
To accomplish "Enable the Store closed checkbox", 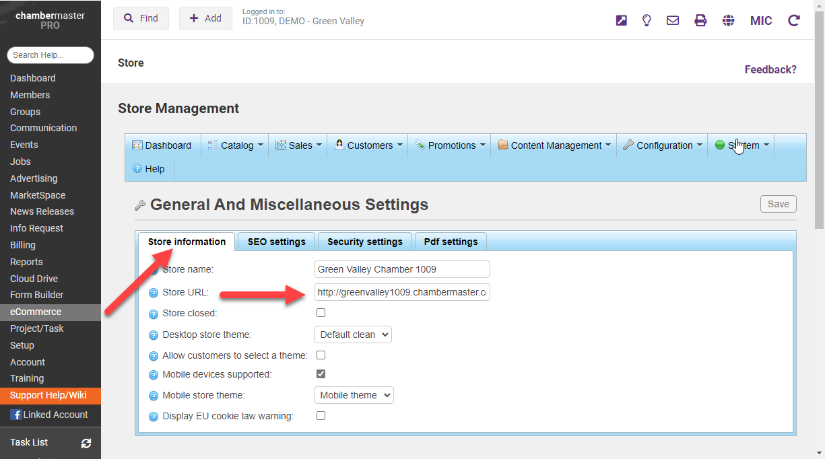I will 321,313.
